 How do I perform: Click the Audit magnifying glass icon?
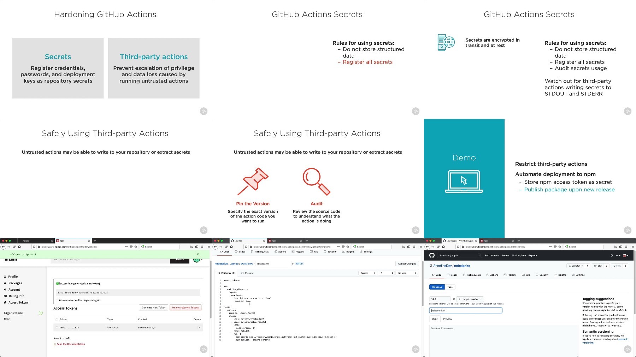(x=317, y=182)
